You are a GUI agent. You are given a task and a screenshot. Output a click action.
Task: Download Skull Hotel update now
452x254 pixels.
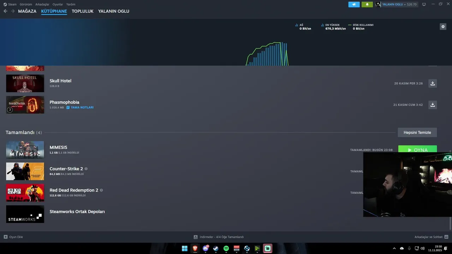tap(433, 83)
